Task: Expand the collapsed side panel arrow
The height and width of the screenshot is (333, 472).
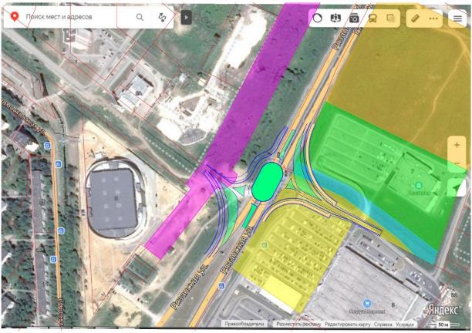Action: [x=186, y=16]
